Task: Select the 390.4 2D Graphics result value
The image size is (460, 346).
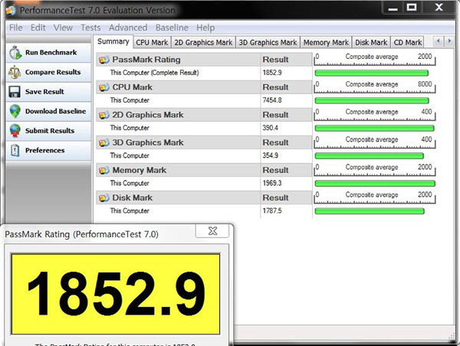Action: (x=270, y=128)
